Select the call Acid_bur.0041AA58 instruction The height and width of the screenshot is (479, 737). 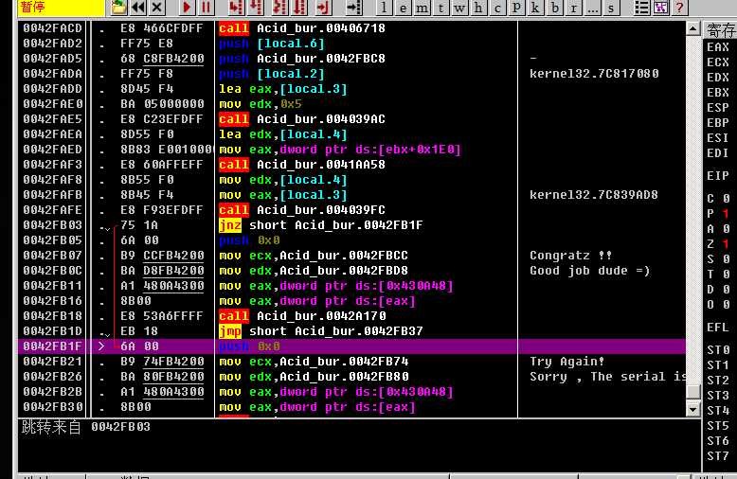coord(302,165)
